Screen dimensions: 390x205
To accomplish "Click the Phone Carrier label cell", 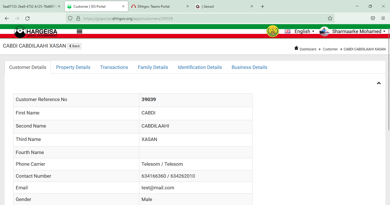I will coord(76,164).
